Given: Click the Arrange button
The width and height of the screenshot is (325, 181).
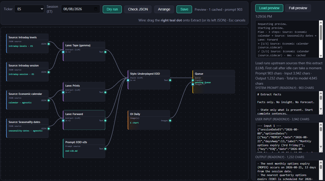Looking at the screenshot, I should point(164,9).
